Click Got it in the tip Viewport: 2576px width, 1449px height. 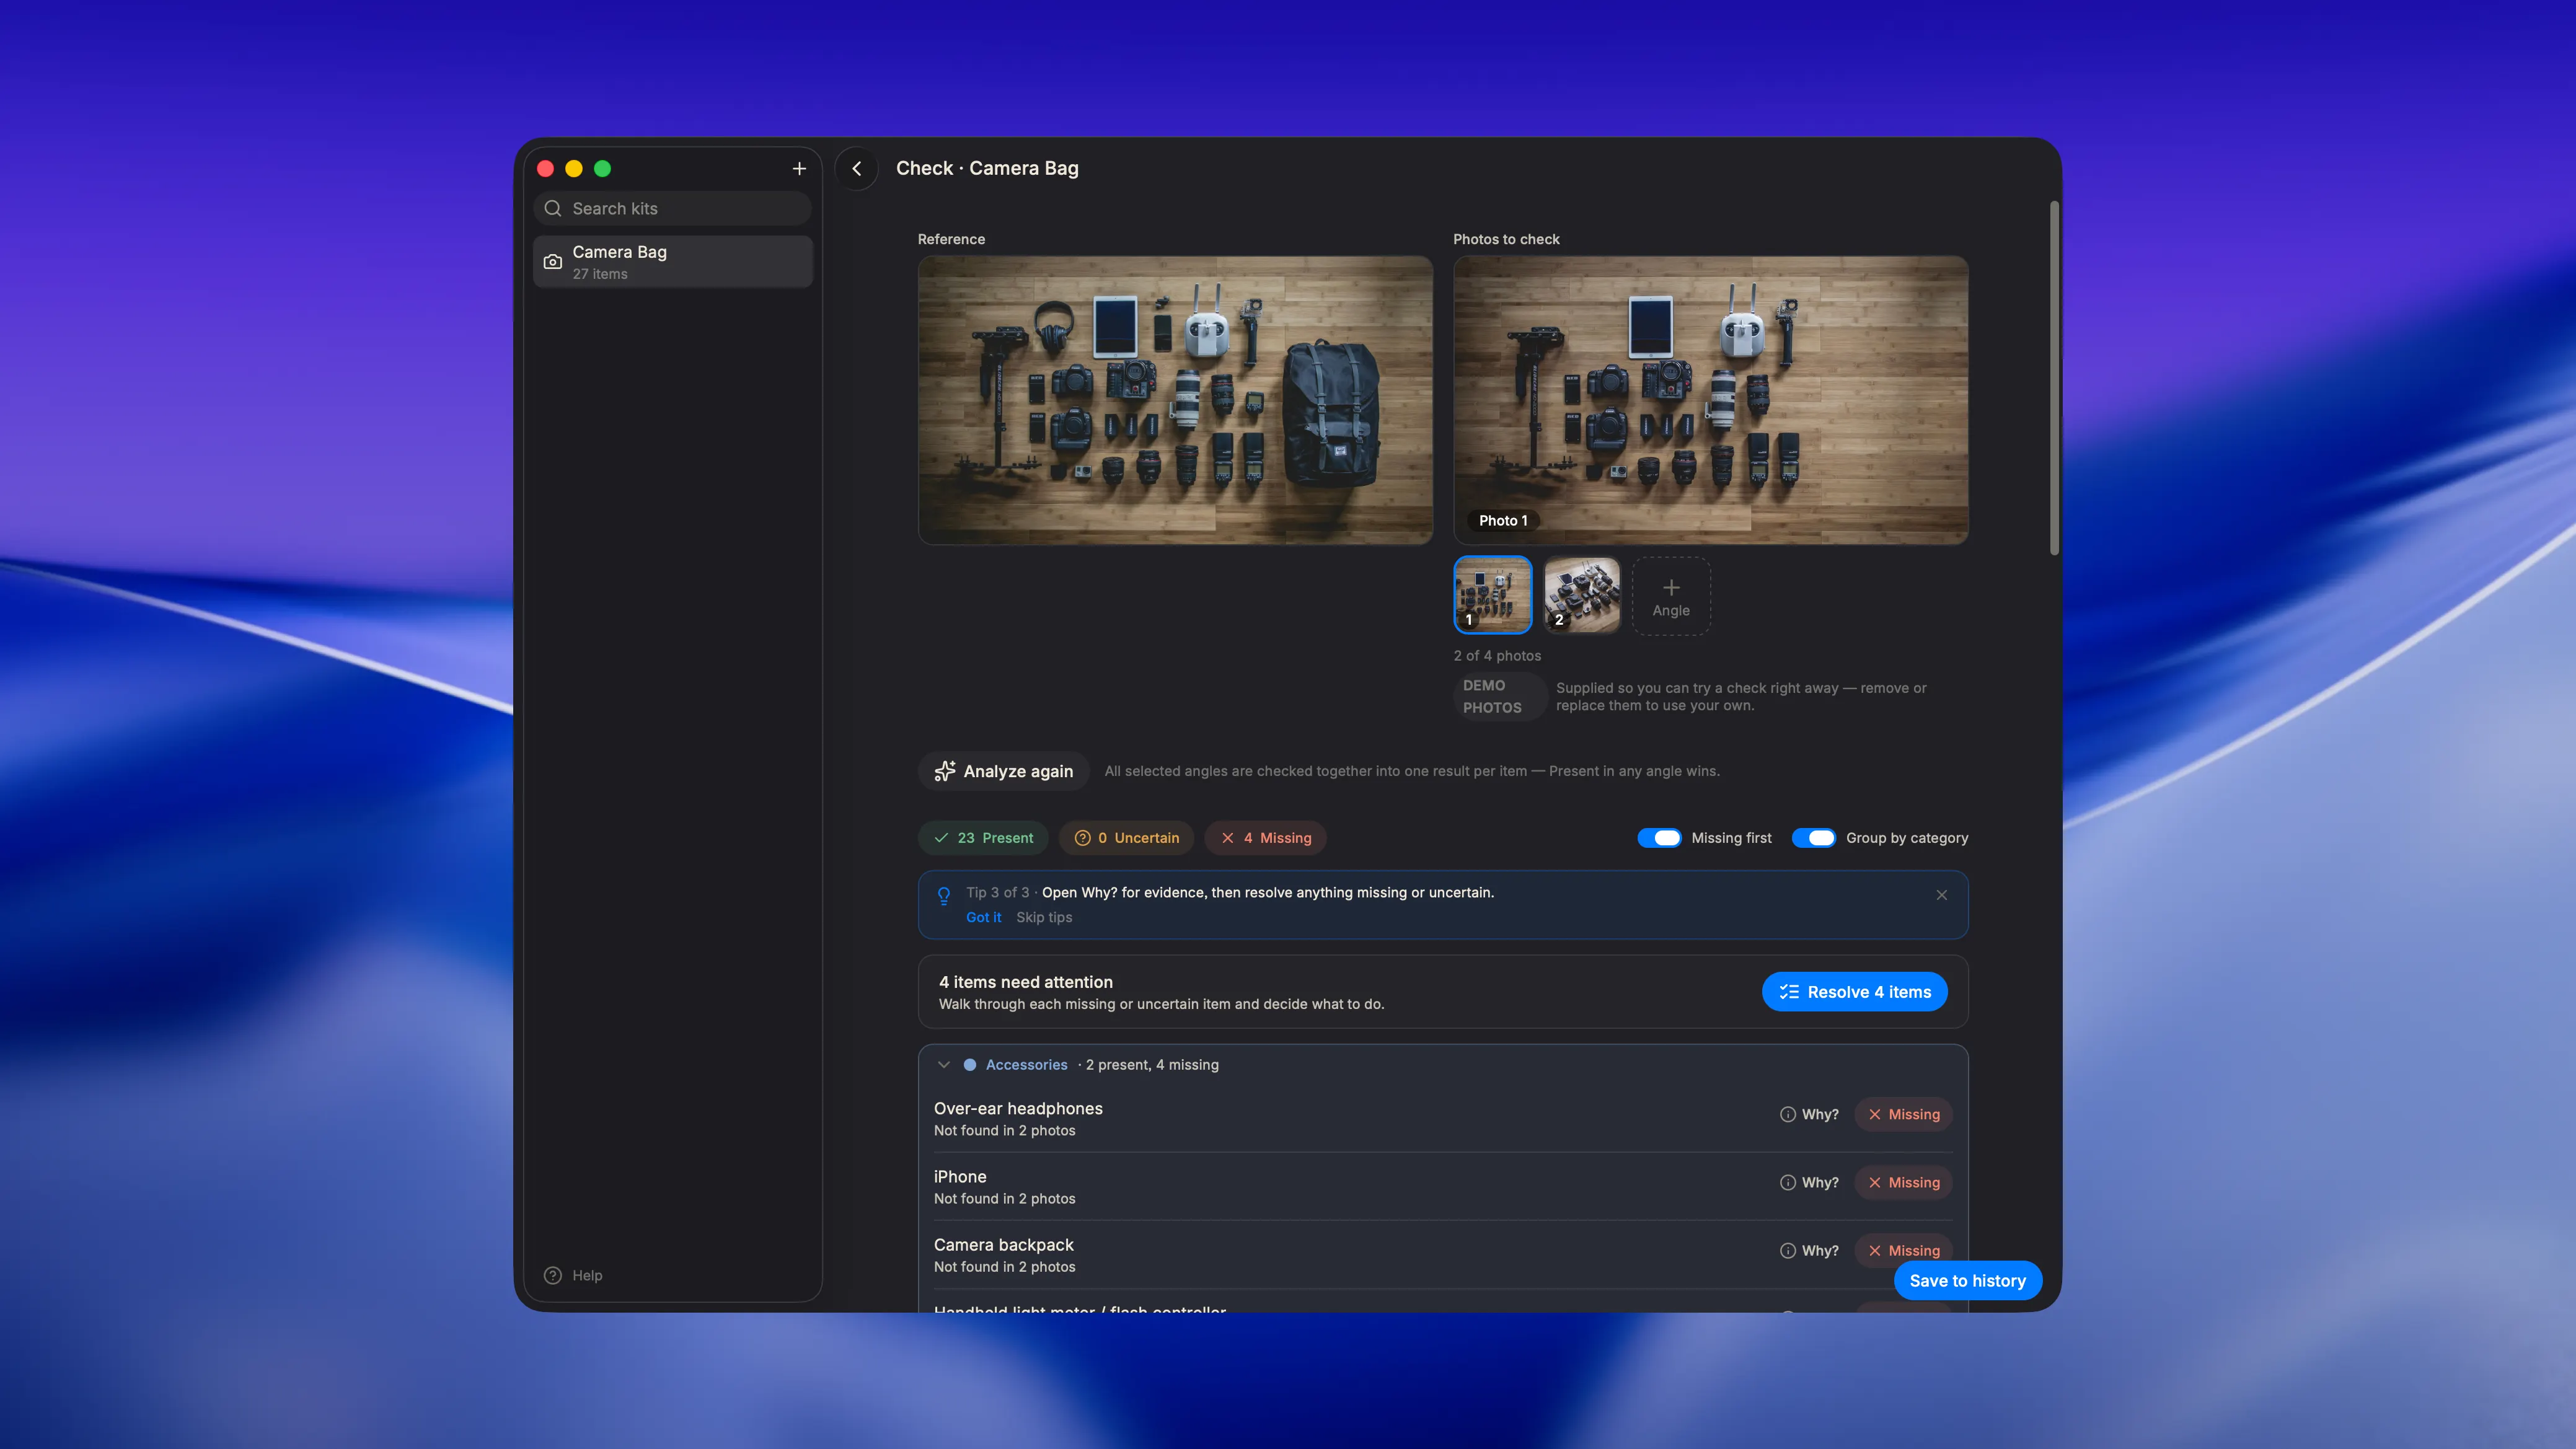tap(983, 917)
